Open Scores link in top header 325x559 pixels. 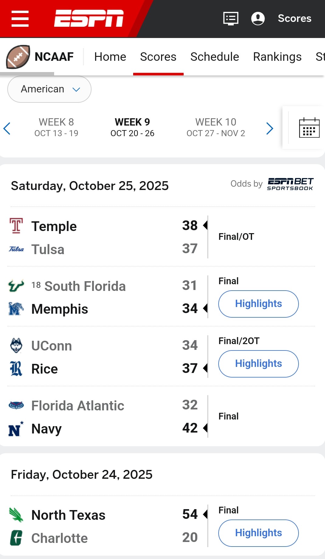click(294, 19)
